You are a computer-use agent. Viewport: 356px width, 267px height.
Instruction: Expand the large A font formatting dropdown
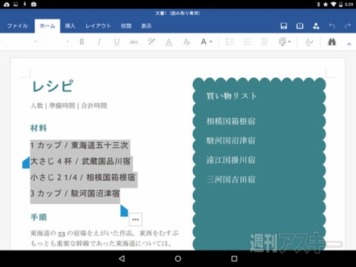pyautogui.click(x=206, y=42)
